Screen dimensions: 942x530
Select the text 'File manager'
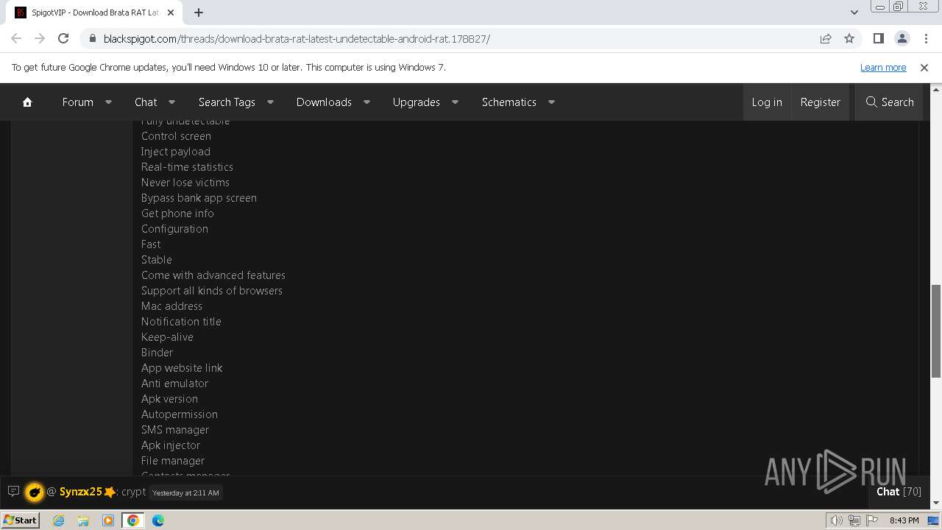(173, 461)
